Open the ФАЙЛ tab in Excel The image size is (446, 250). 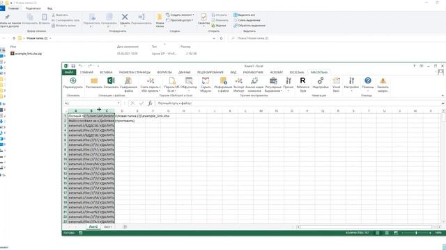point(68,72)
